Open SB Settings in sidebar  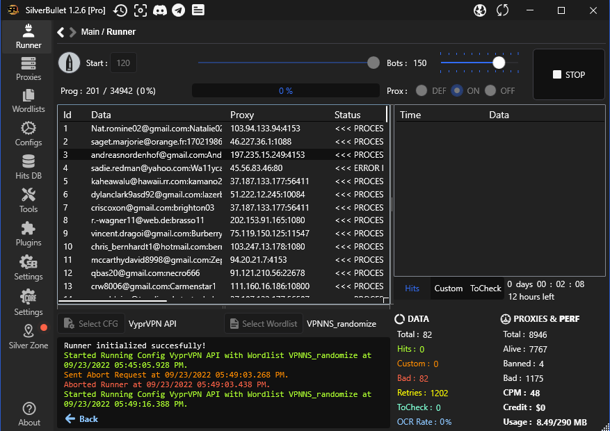(28, 268)
